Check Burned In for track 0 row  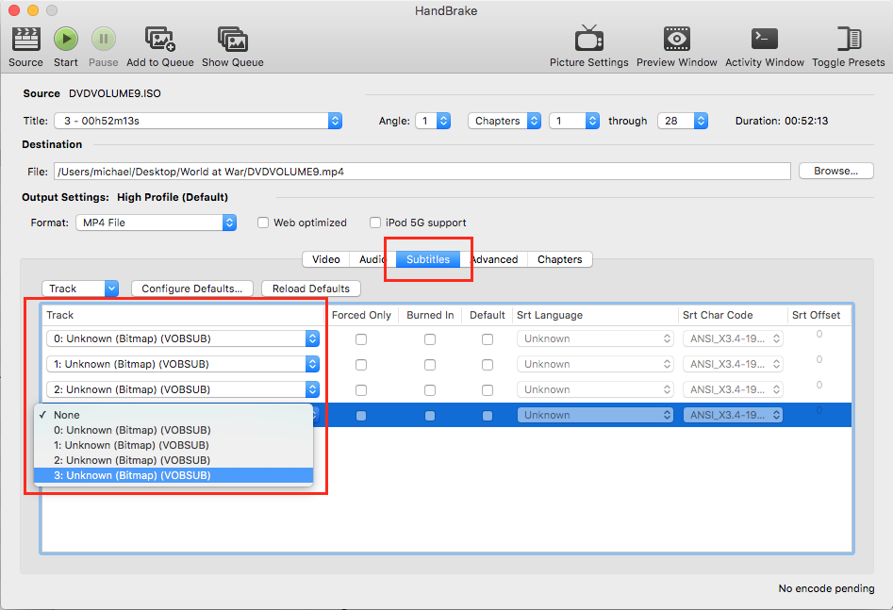[x=430, y=339]
